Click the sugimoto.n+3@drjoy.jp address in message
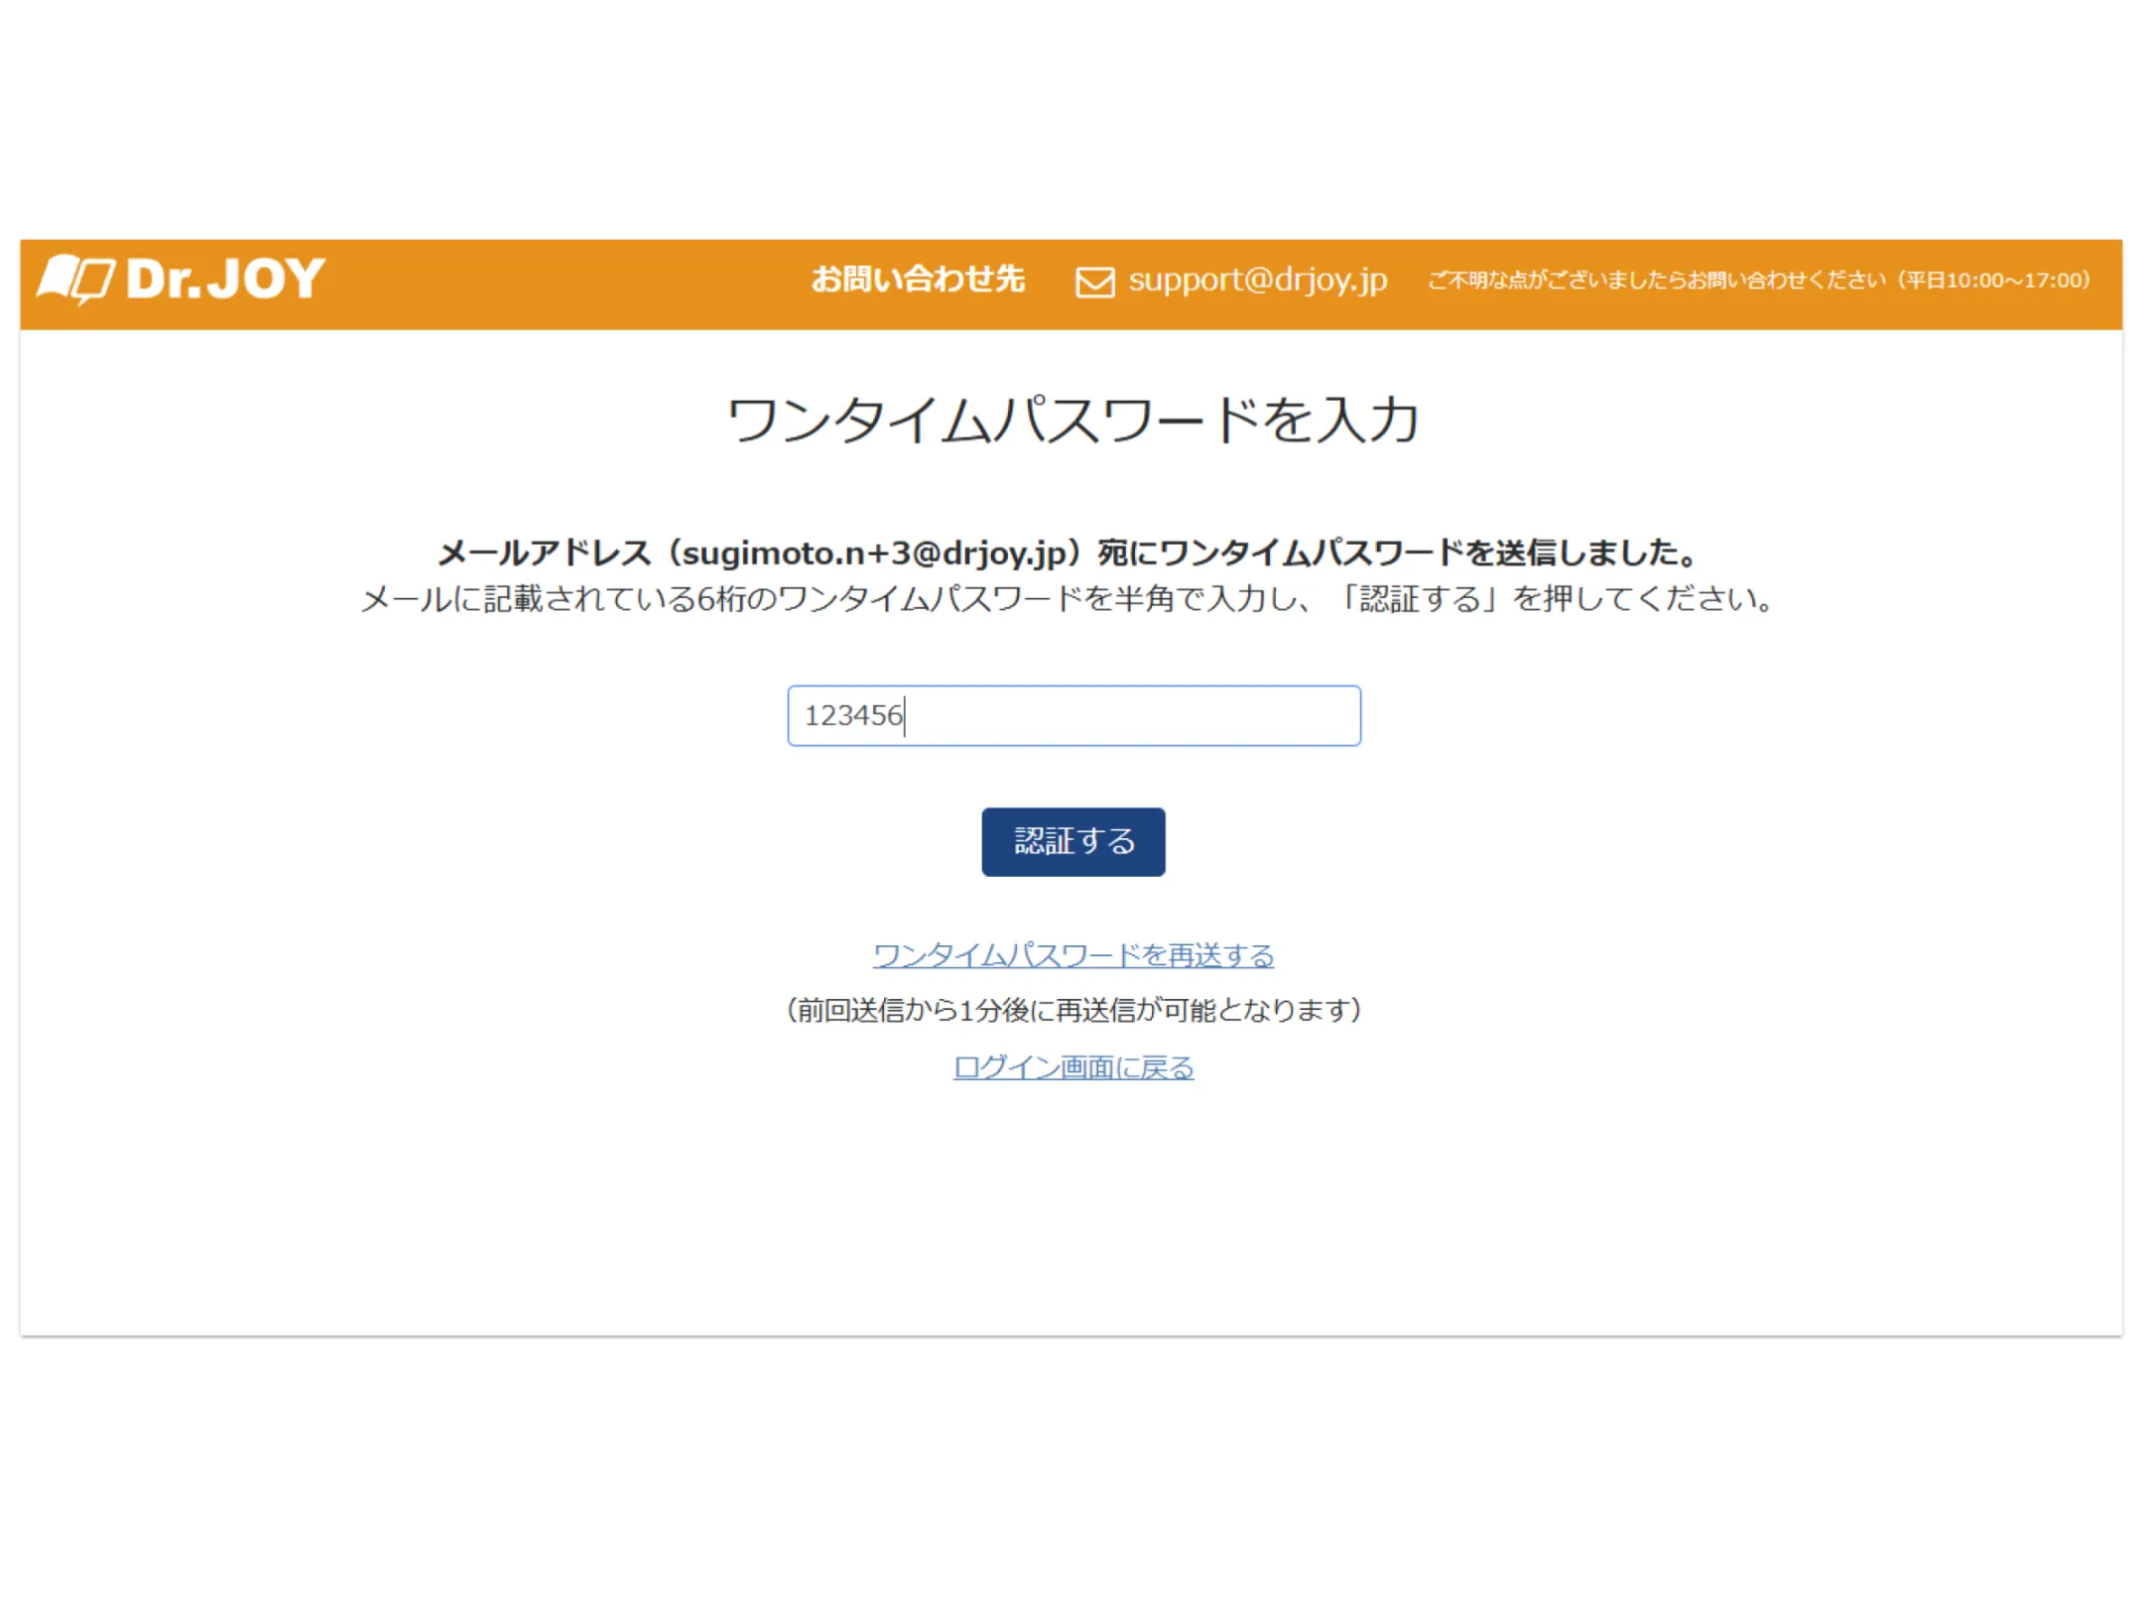This screenshot has width=2143, height=1607. (873, 553)
